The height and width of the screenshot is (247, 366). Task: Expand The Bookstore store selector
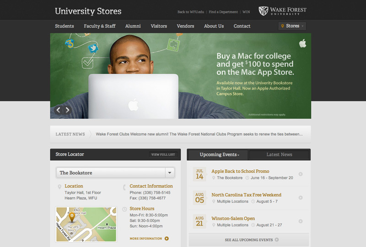pos(115,173)
